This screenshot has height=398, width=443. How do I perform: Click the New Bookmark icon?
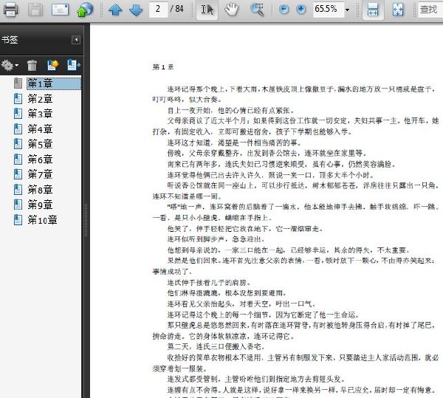point(53,65)
